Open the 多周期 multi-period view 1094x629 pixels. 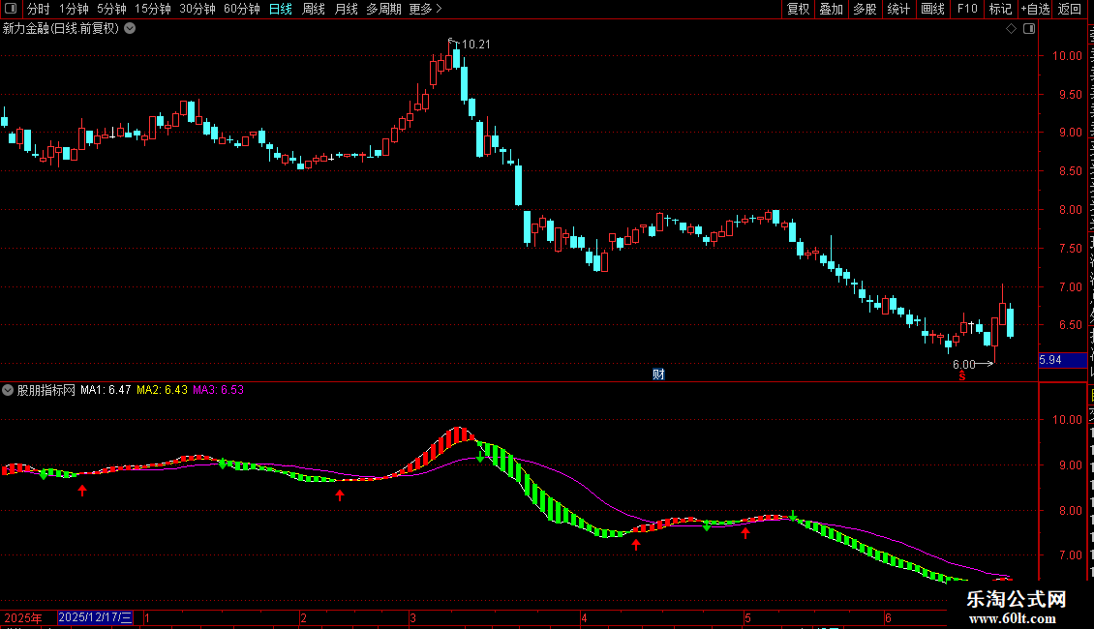pyautogui.click(x=383, y=9)
